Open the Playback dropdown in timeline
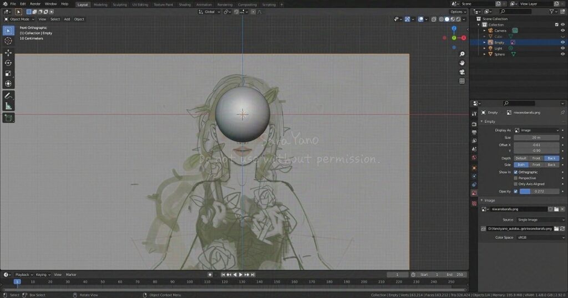 click(24, 275)
